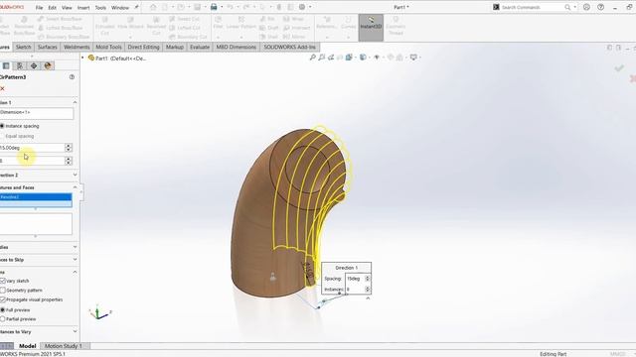Expand the Instances to Skip section

coord(75,260)
